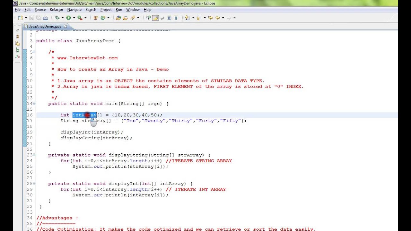Viewport: 411px width, 231px height.
Task: Click the Run External Tools icon
Action: (80, 18)
